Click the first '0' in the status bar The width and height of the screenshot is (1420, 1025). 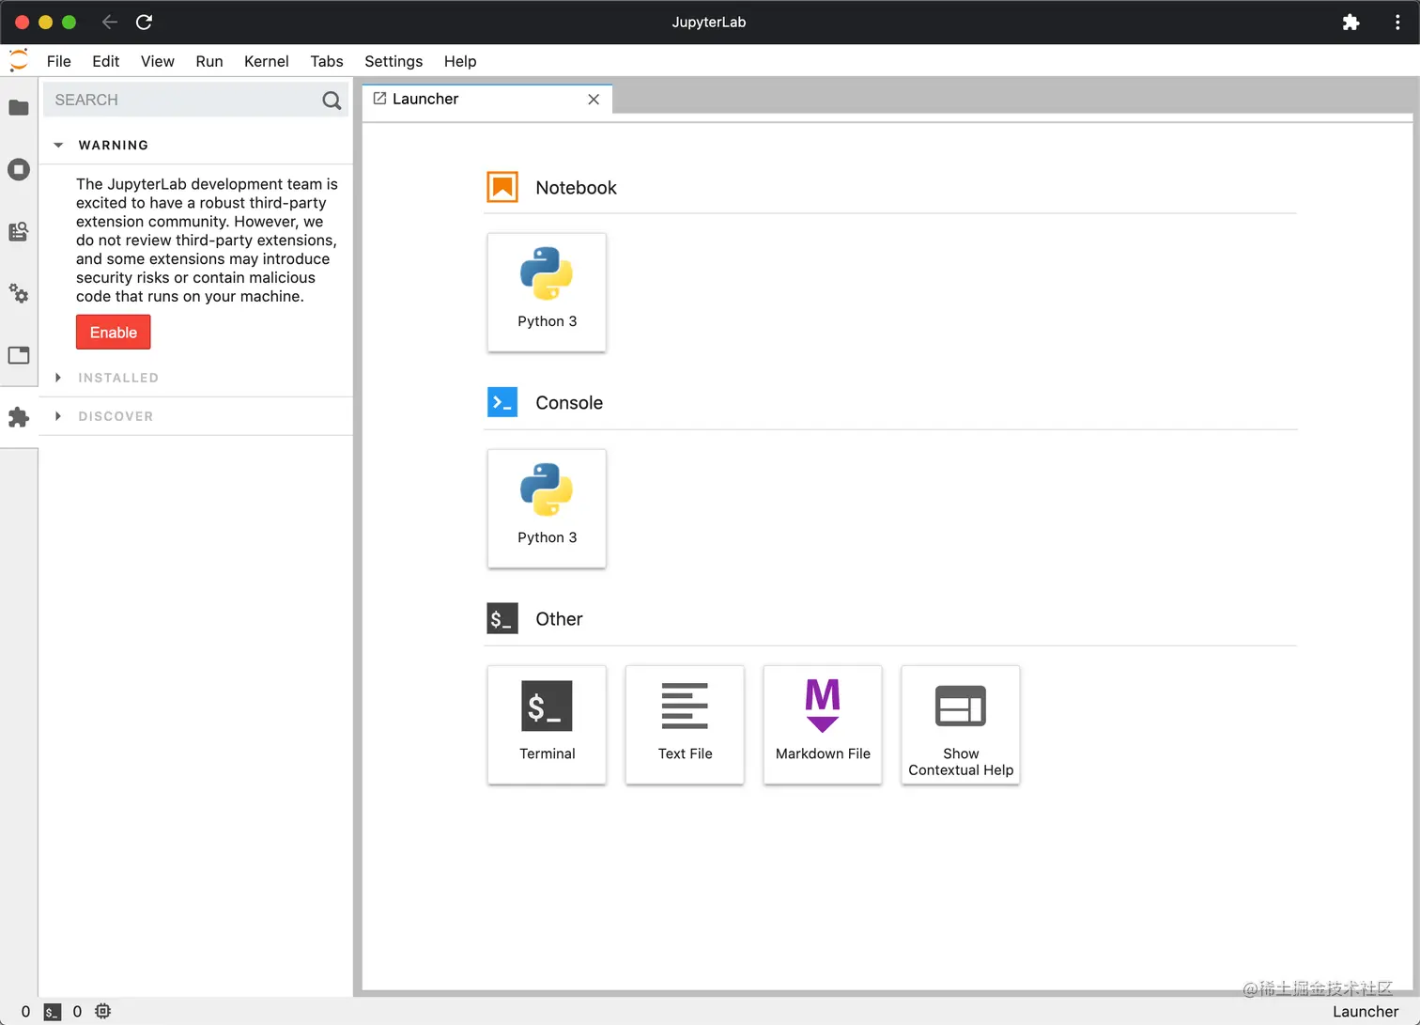point(25,1012)
